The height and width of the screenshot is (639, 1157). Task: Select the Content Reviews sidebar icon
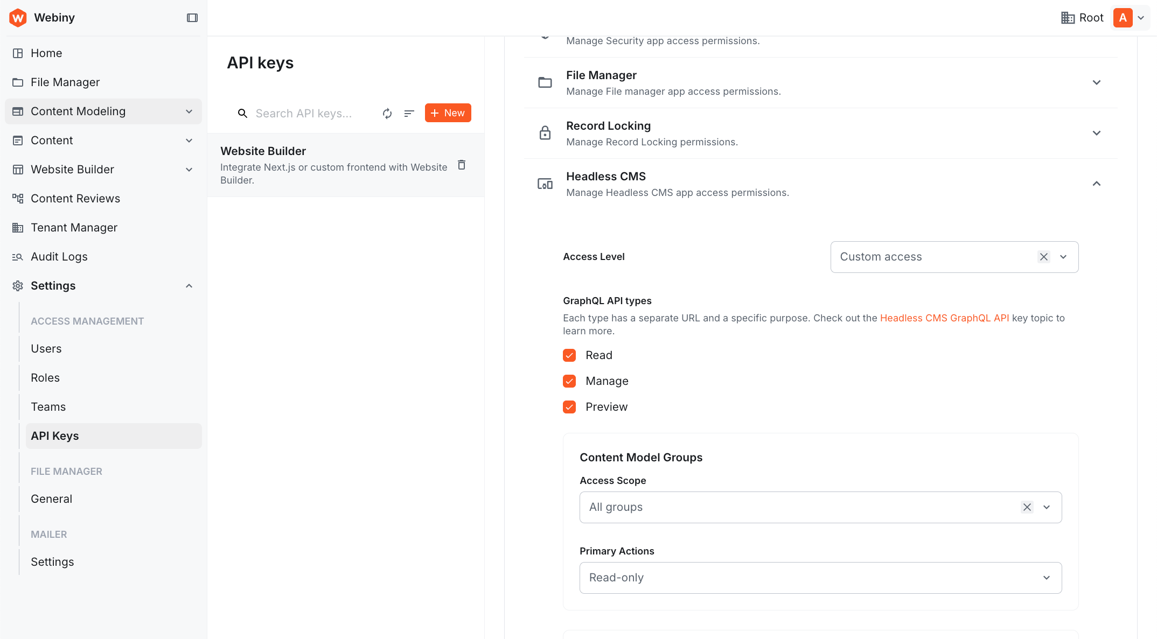tap(17, 198)
